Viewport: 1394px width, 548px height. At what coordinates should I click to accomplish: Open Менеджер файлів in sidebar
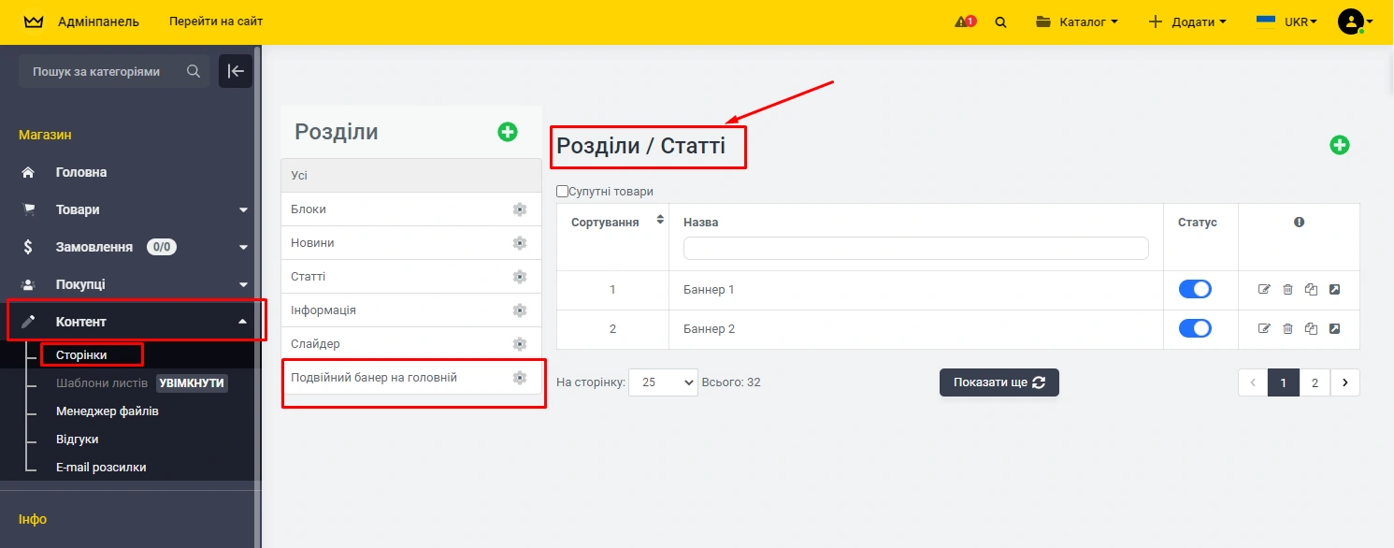(x=107, y=411)
